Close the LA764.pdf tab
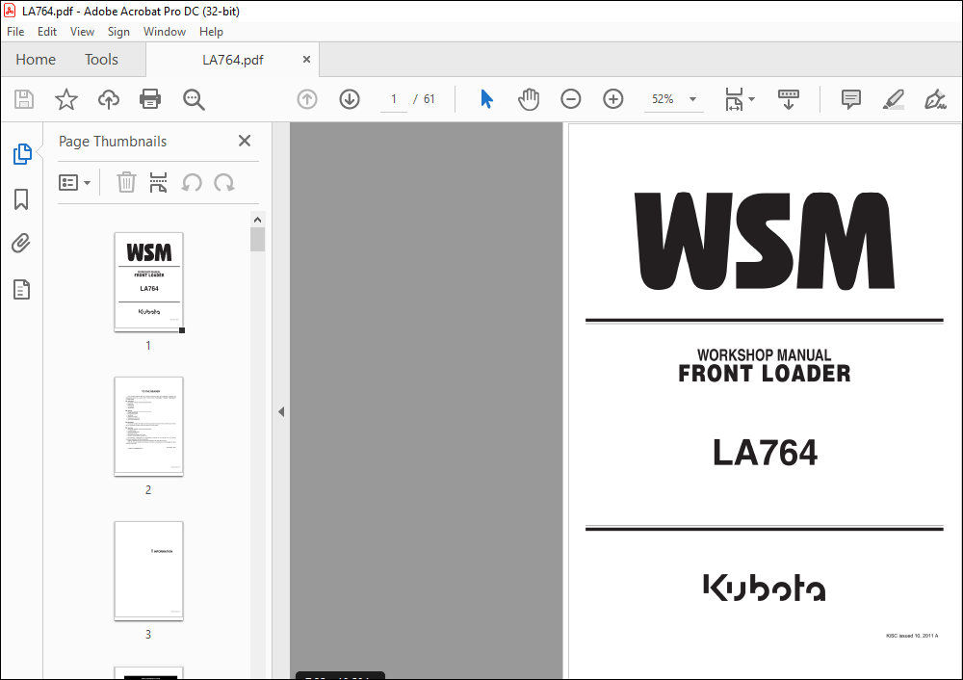The height and width of the screenshot is (680, 963). (x=306, y=59)
